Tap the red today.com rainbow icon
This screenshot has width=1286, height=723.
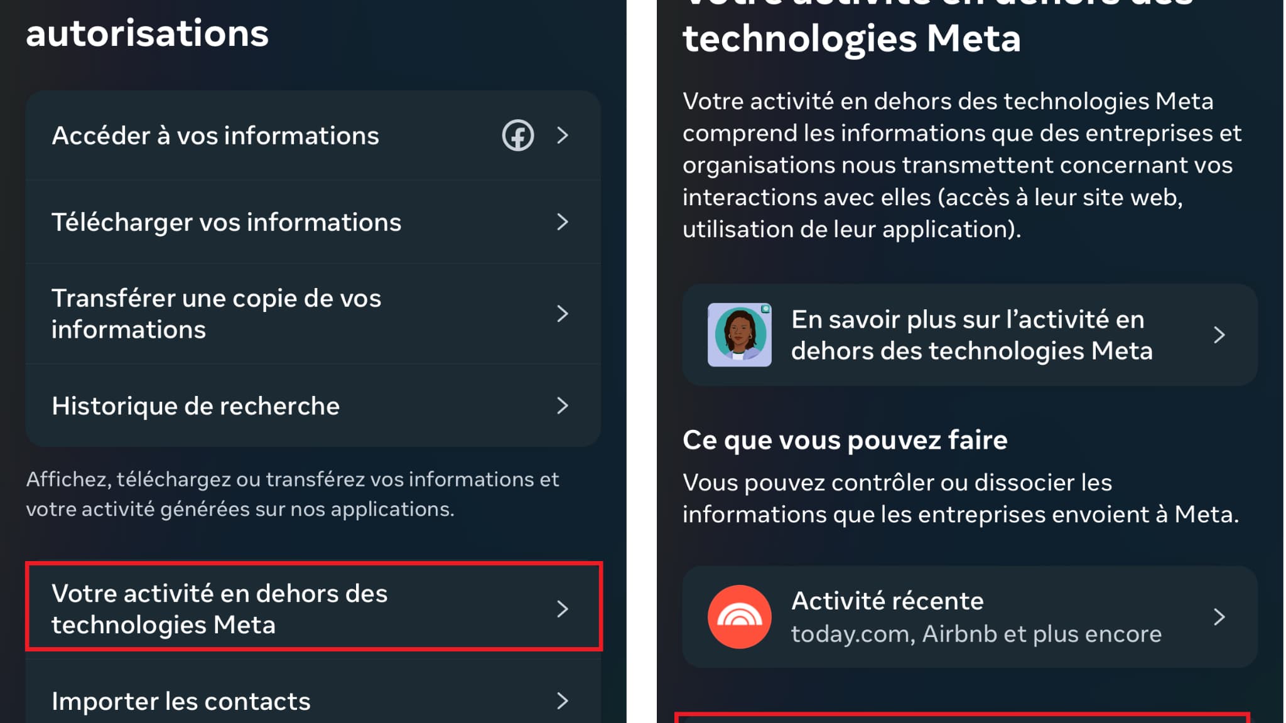(x=739, y=616)
